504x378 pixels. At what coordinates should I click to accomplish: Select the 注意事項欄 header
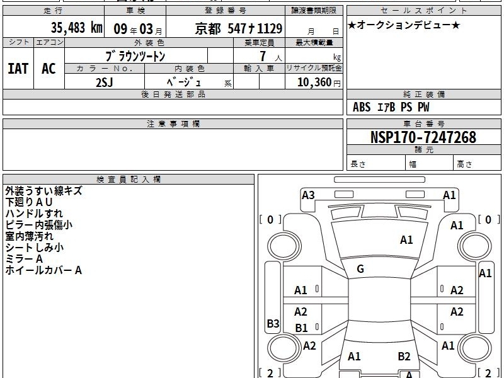173,123
